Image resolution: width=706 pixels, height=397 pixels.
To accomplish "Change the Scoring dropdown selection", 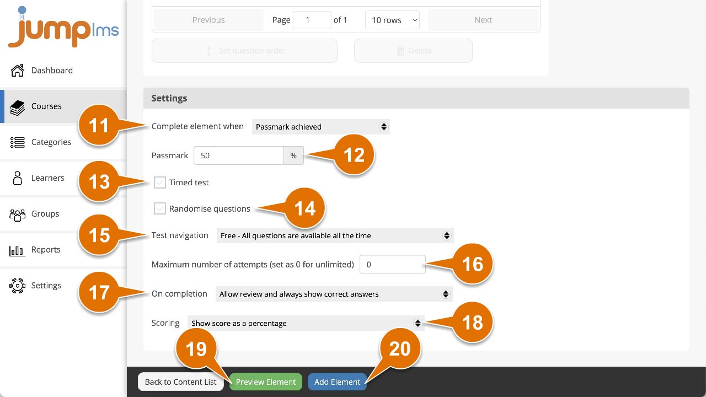I will [306, 323].
